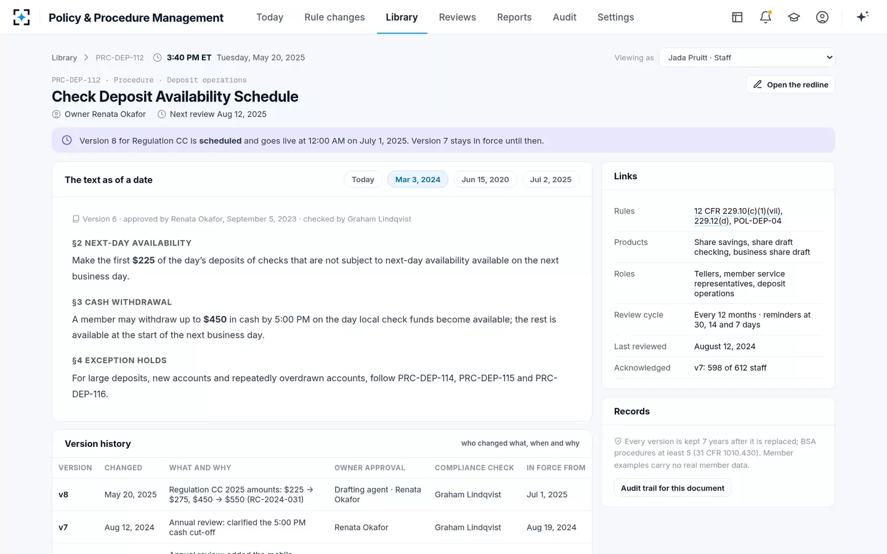
Task: Open the 229.12(d) rule link
Action: click(711, 221)
